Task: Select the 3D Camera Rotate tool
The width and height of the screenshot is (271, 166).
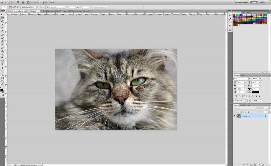Action: click(x=2, y=78)
